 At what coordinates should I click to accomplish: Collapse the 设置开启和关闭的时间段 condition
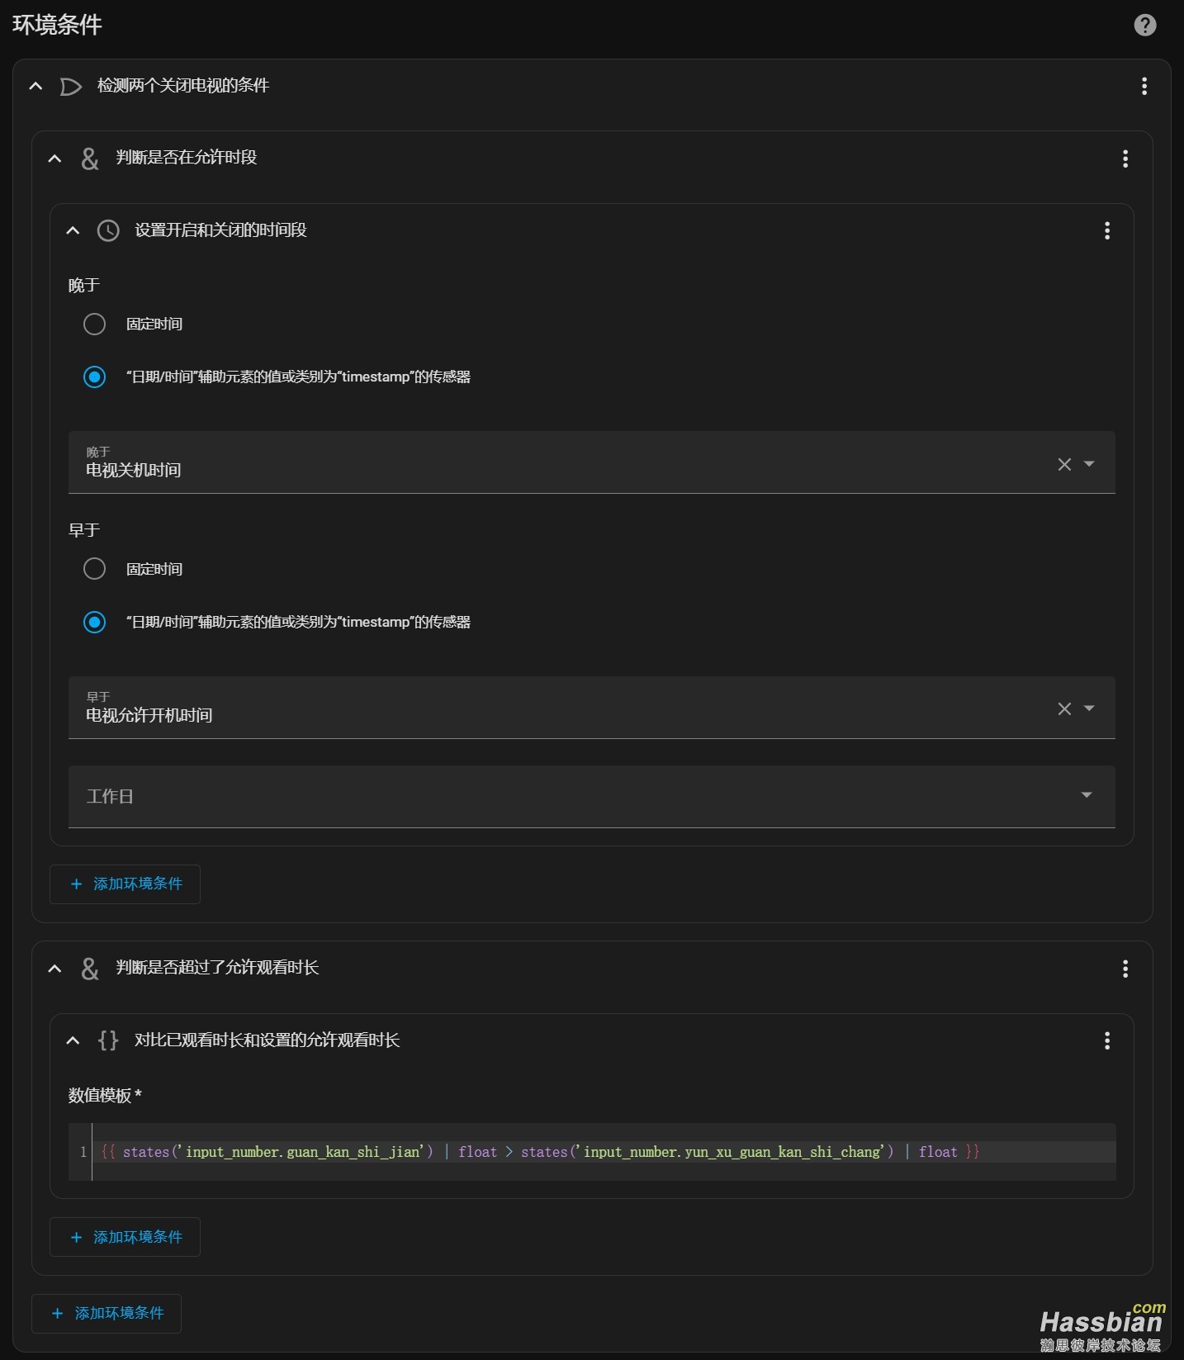pyautogui.click(x=73, y=230)
